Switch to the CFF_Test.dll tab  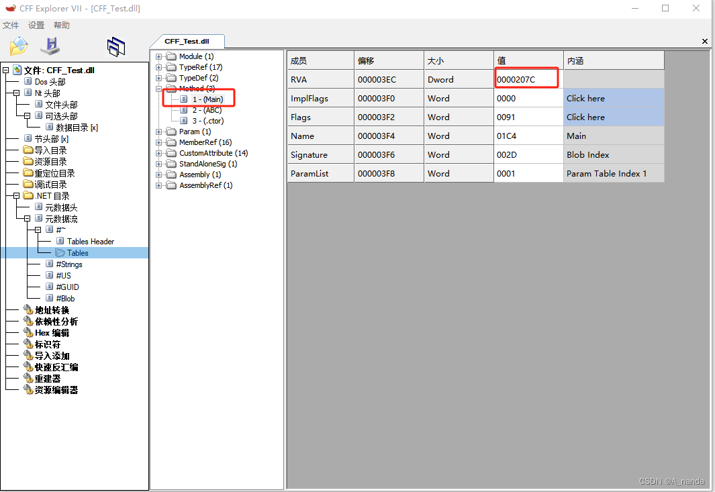tap(187, 41)
